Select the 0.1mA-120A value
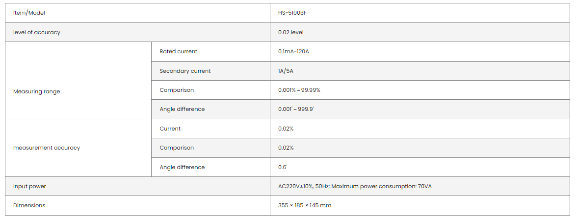The width and height of the screenshot is (577, 218). [293, 51]
